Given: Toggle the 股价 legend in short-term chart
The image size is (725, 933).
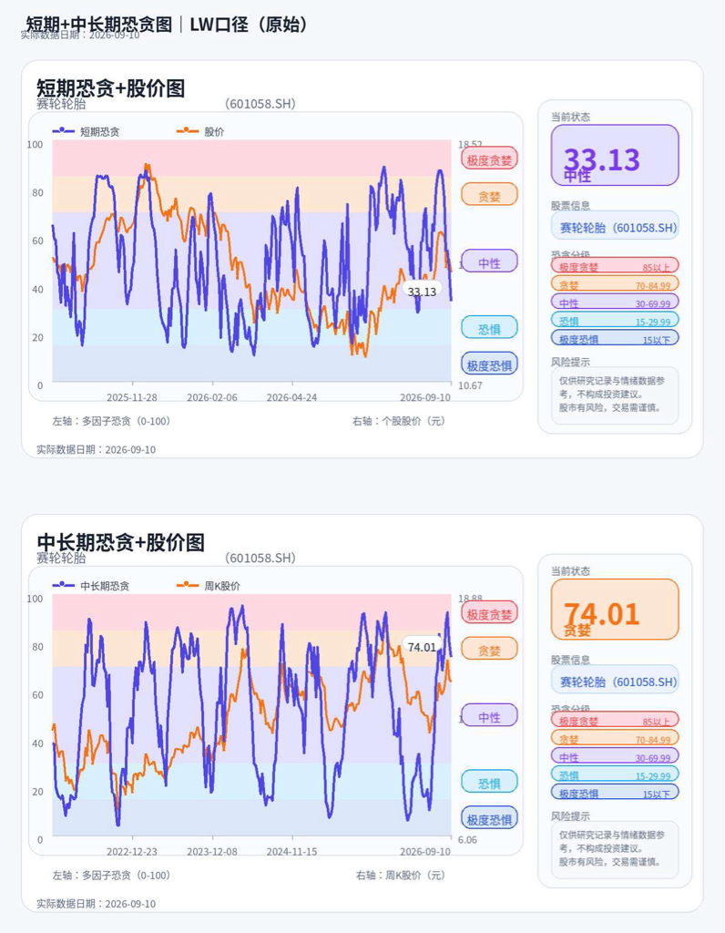Looking at the screenshot, I should (x=200, y=131).
